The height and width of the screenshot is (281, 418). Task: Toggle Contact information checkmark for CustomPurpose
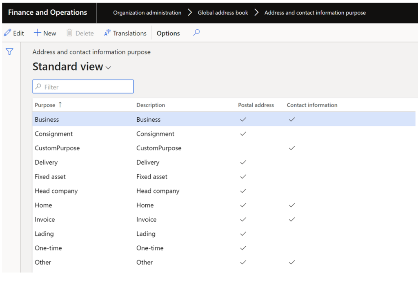click(291, 148)
